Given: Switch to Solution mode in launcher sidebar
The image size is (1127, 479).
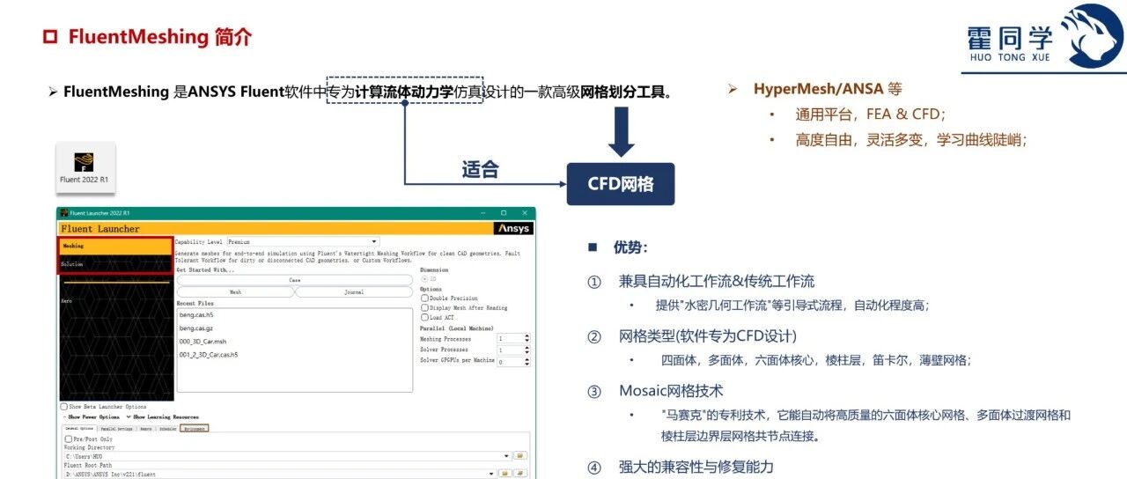Looking at the screenshot, I should click(115, 264).
